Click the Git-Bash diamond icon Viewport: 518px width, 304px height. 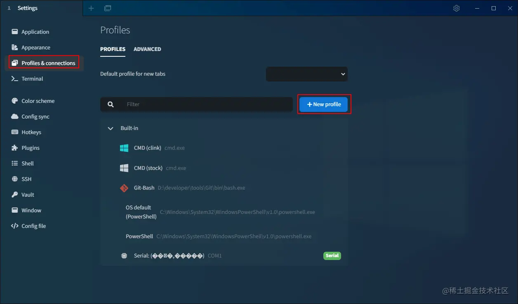(x=124, y=188)
